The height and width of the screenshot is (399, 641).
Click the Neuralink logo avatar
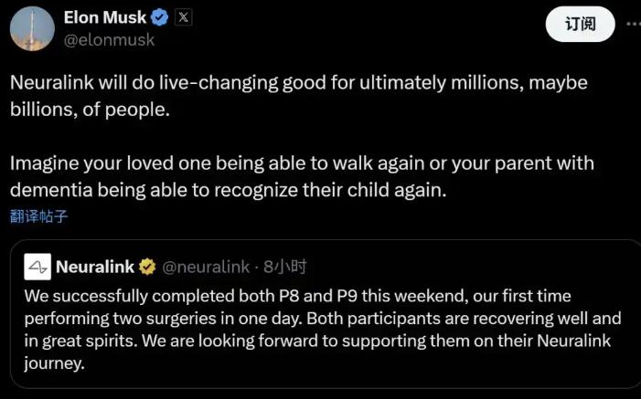[37, 267]
